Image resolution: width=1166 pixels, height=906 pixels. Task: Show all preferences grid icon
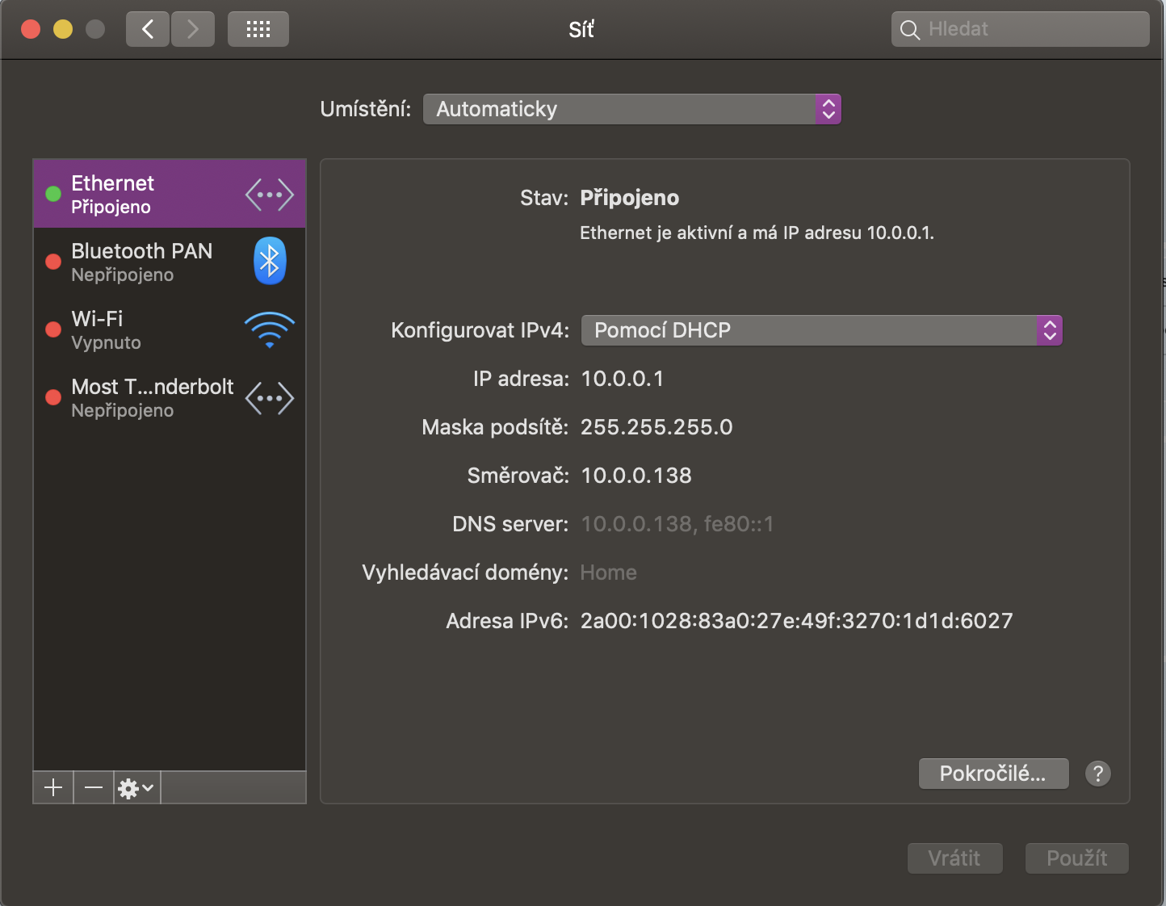coord(258,30)
